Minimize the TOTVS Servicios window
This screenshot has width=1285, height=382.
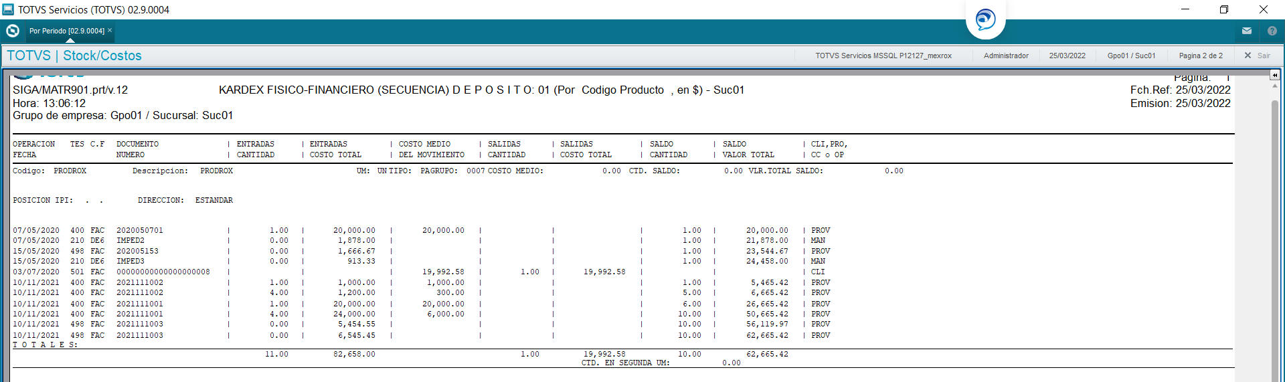[x=1185, y=9]
